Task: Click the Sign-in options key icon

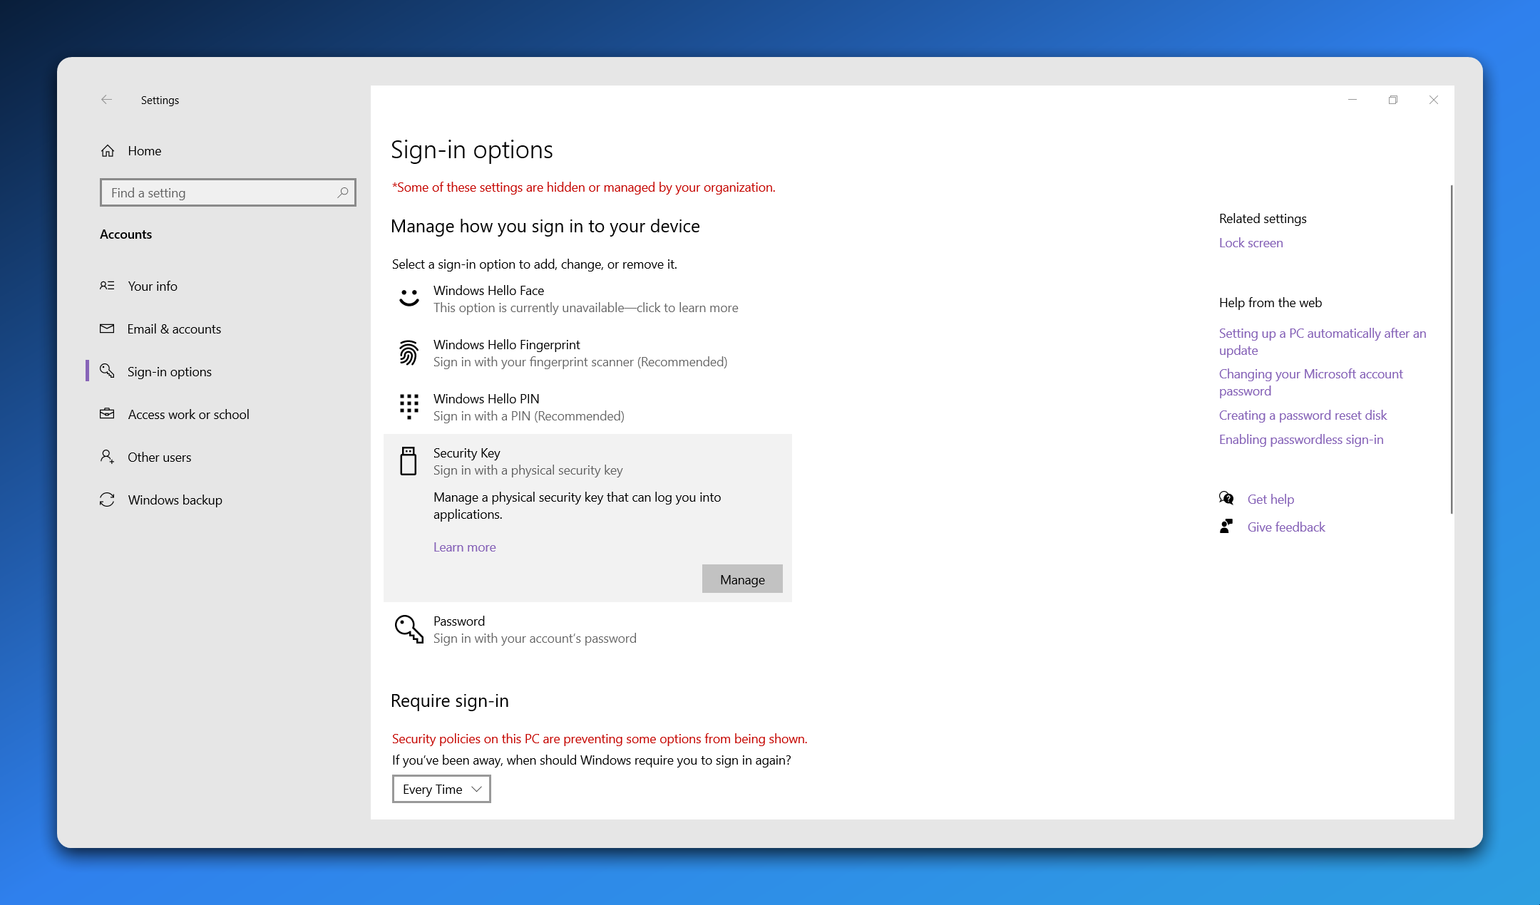Action: point(107,371)
